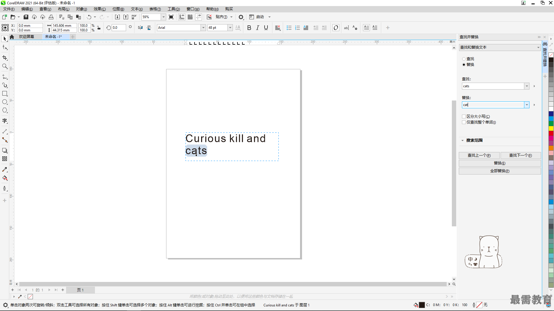The width and height of the screenshot is (554, 311).
Task: Select the Artistic Media tool
Action: point(5,85)
